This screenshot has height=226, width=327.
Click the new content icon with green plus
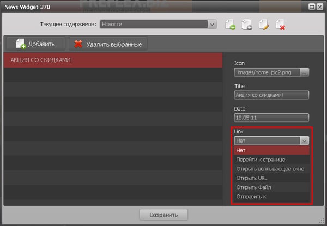pyautogui.click(x=231, y=25)
